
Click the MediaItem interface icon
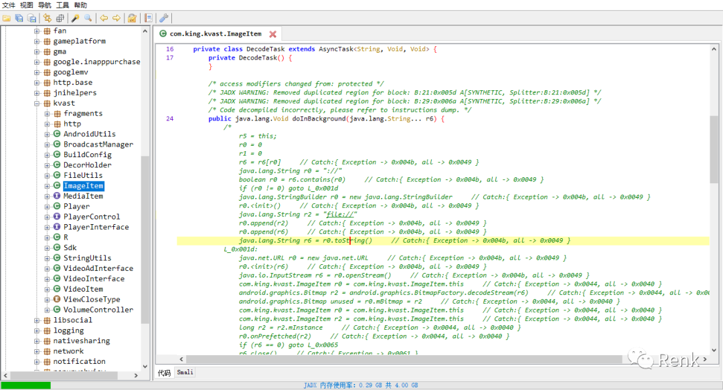pyautogui.click(x=57, y=196)
